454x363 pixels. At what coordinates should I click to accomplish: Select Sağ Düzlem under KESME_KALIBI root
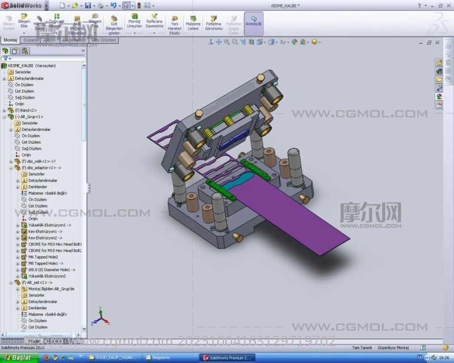(24, 98)
